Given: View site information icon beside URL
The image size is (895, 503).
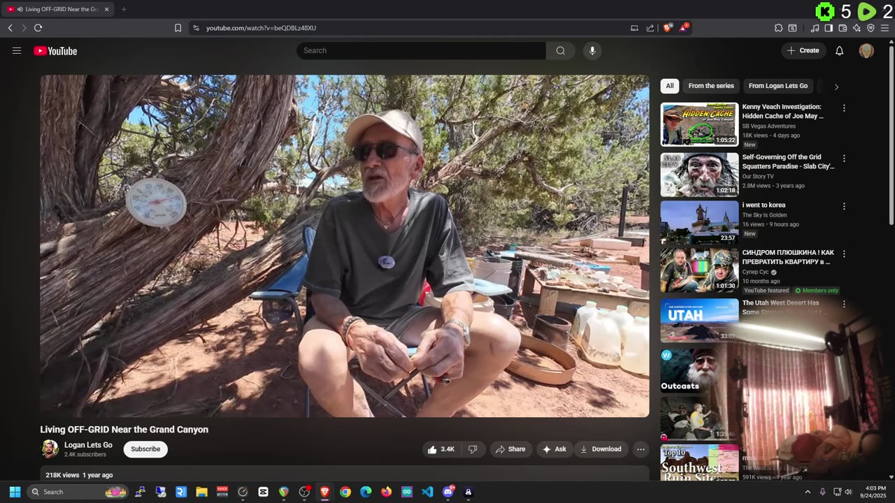Looking at the screenshot, I should point(196,28).
